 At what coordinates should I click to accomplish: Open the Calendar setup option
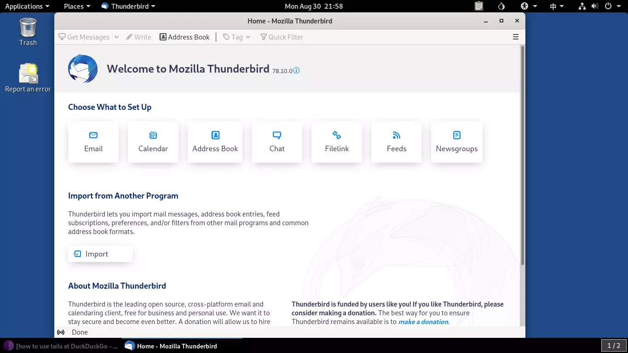coord(153,142)
